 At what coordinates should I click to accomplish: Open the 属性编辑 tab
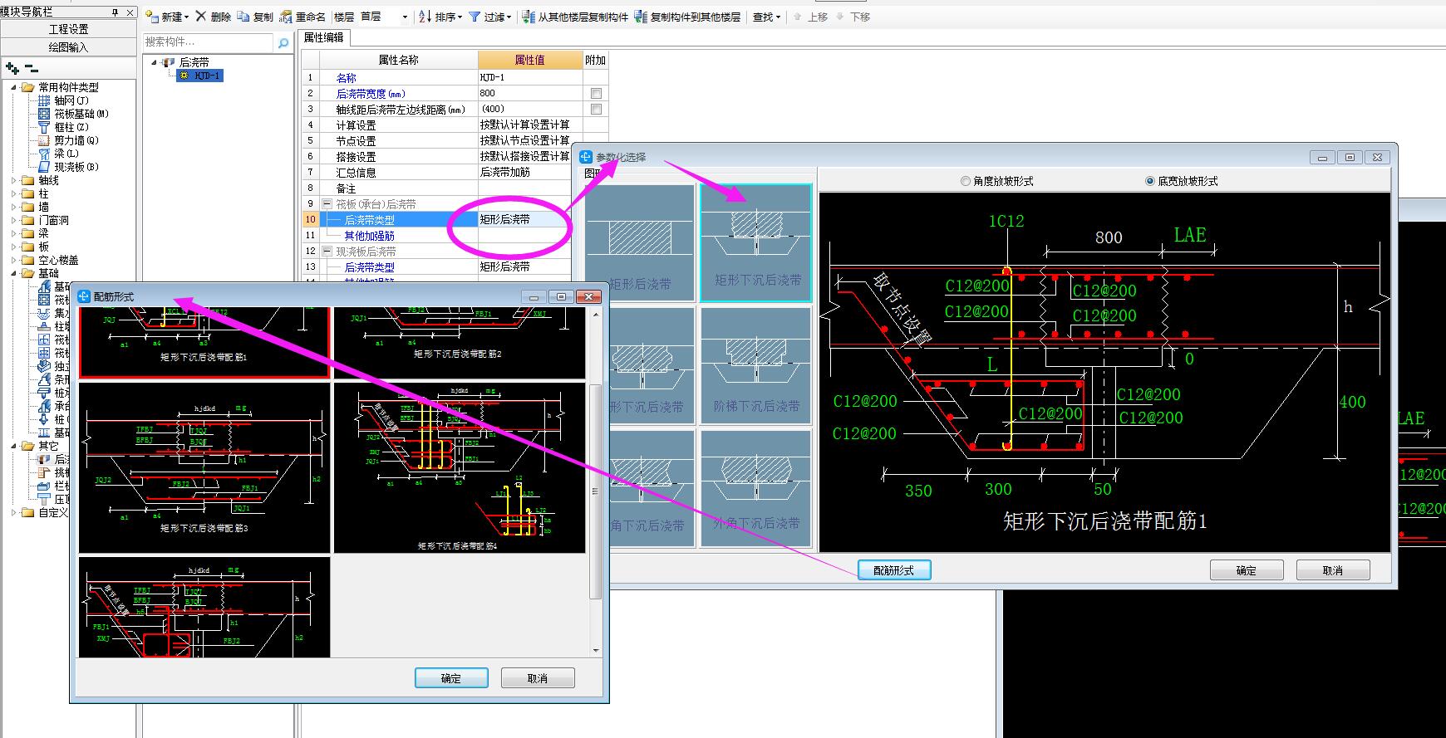coord(324,37)
